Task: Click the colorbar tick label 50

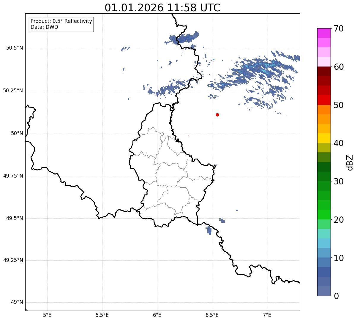Action: tap(339, 105)
